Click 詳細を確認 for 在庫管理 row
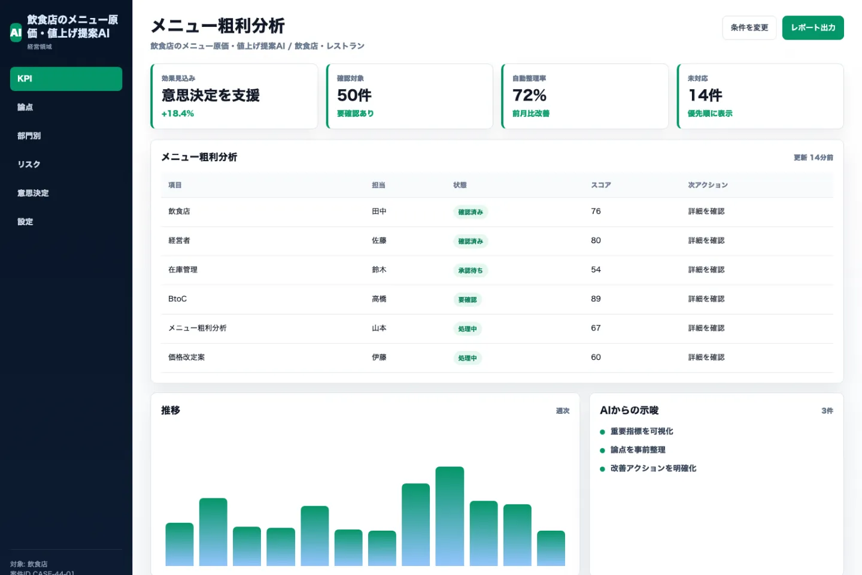 pyautogui.click(x=706, y=270)
